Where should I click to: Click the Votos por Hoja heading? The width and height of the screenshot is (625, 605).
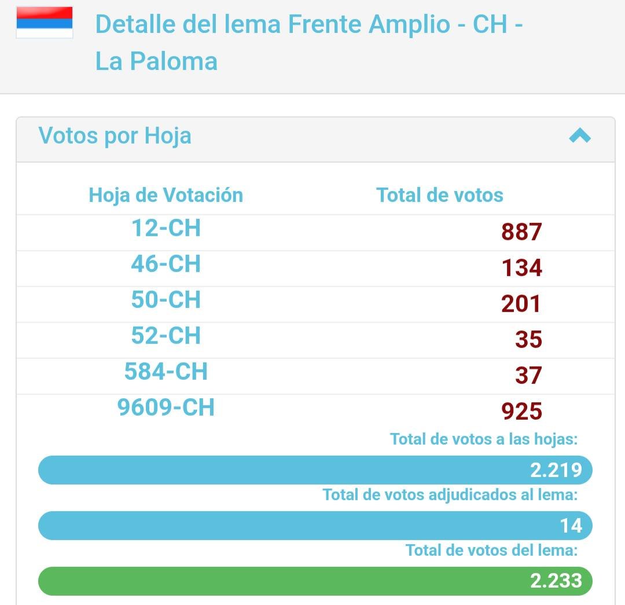(x=115, y=135)
